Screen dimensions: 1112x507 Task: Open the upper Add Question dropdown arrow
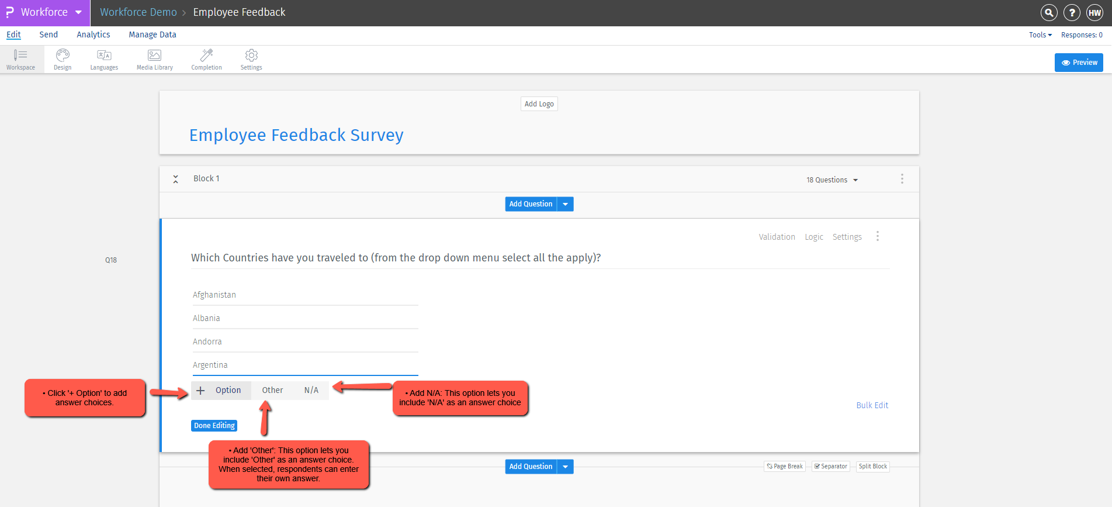click(565, 204)
